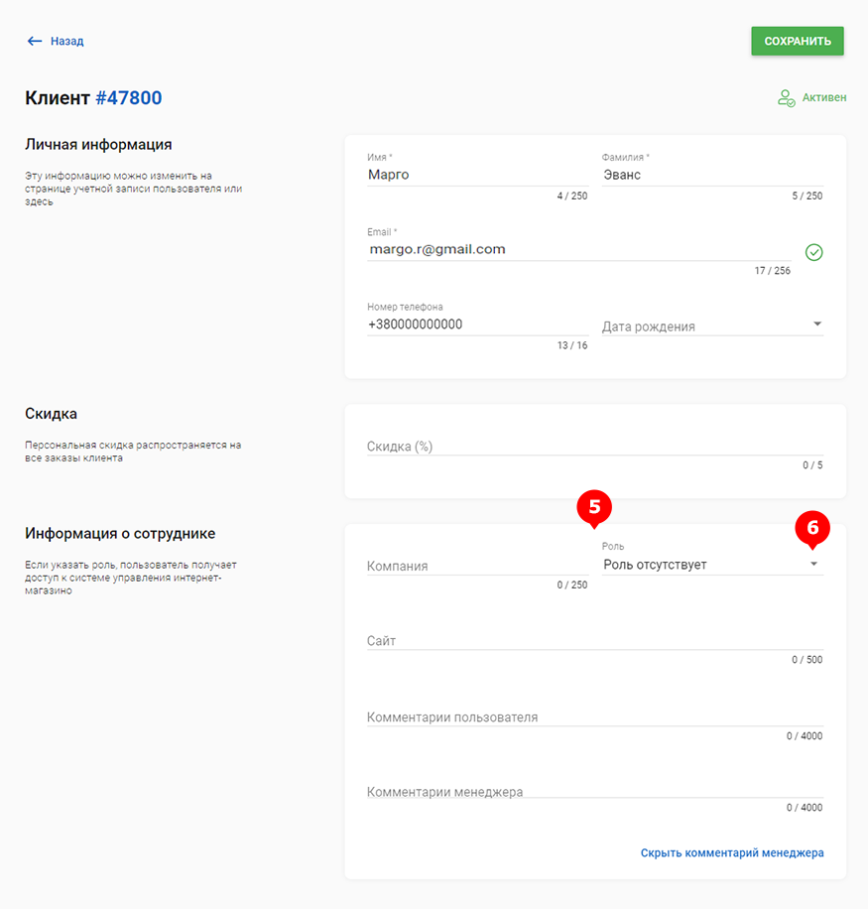This screenshot has height=909, width=868.
Task: Click the green email verified checkmark icon
Action: pos(813,252)
